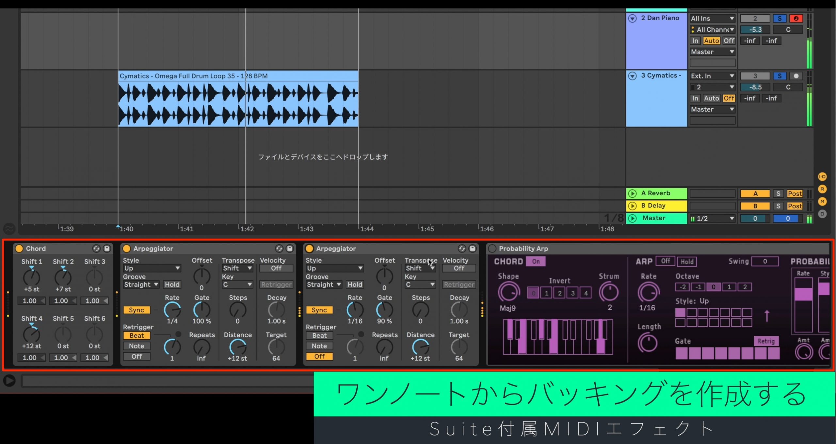
Task: Toggle Hold on first Arpeggiator (Rate 1/4)
Action: pos(172,284)
